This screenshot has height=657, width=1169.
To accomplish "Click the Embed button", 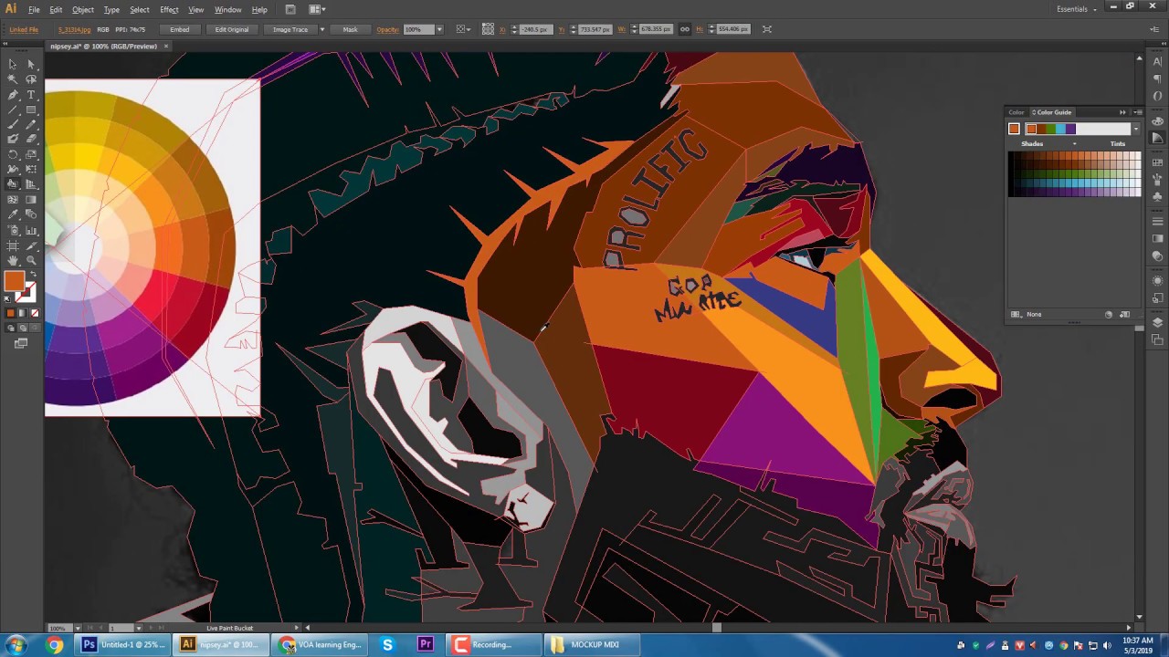I will [x=179, y=29].
